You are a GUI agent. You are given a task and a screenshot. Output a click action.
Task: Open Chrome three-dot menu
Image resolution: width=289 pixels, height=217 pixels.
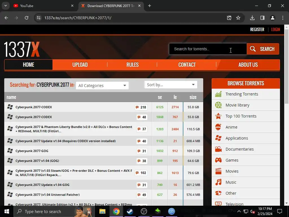point(283,18)
